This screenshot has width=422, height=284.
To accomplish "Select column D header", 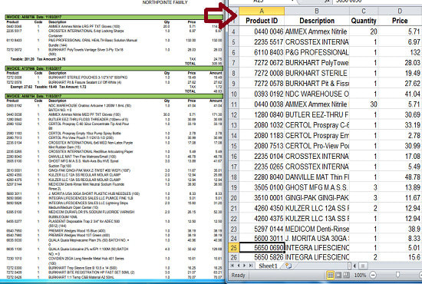I will coord(400,11).
